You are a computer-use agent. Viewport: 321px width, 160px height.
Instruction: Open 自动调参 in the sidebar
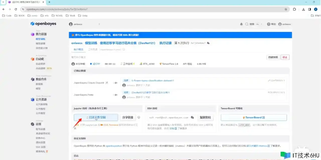point(40,64)
